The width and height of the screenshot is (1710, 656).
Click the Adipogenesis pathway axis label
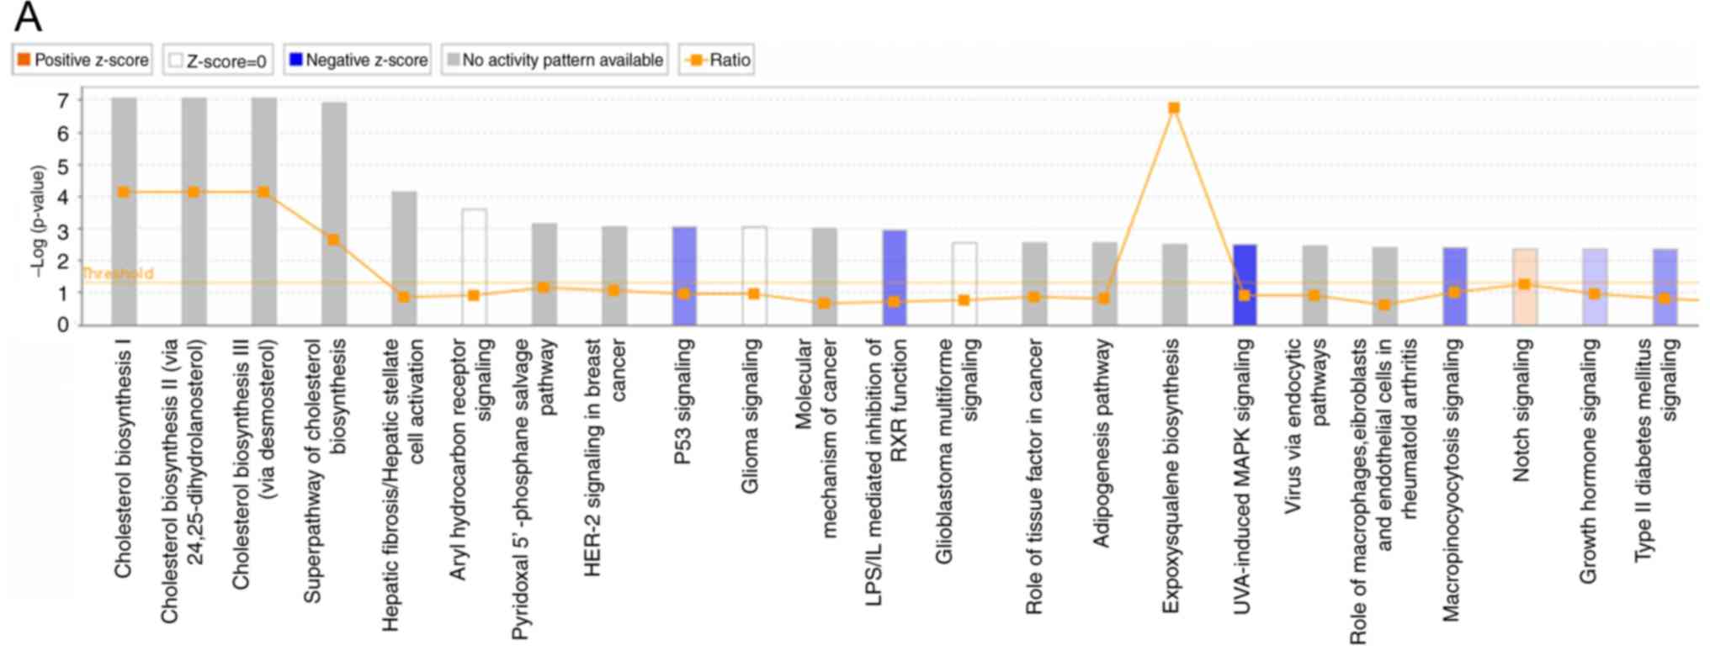pos(1102,443)
